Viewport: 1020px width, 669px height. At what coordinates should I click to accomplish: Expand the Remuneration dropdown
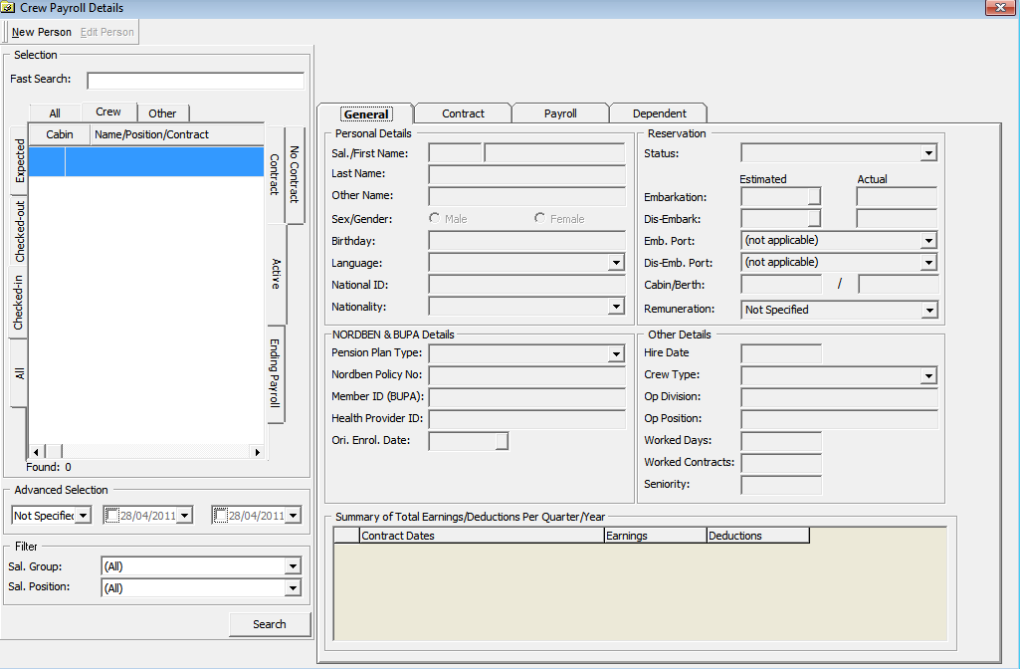[x=928, y=310]
